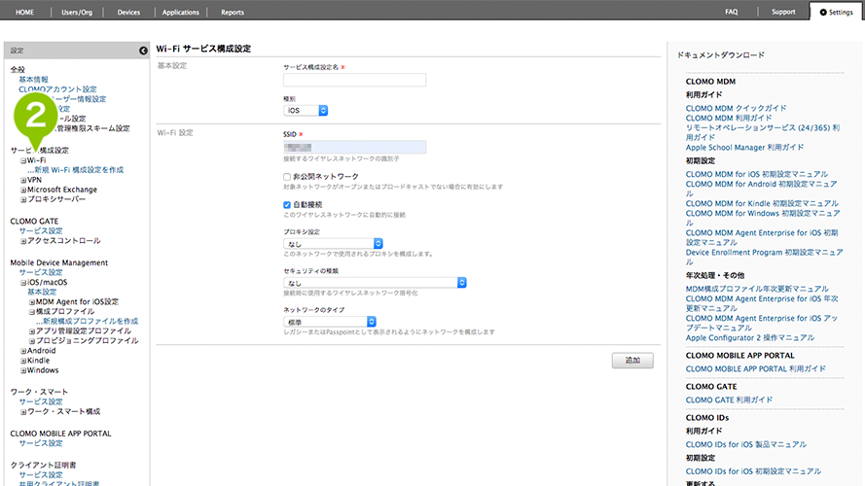Image resolution: width=865 pixels, height=486 pixels.
Task: Open クライアント証明書 サービス設定 link
Action: pyautogui.click(x=41, y=474)
